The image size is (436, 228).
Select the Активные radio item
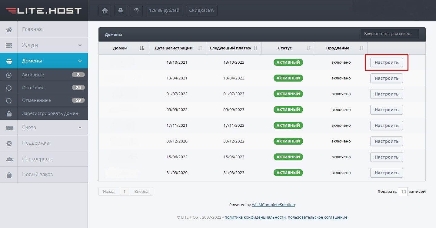9,75
